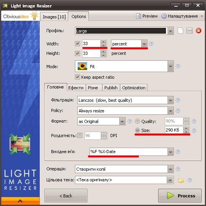Open Налаштування gear settings icon
The width and height of the screenshot is (206, 206).
coord(164,16)
